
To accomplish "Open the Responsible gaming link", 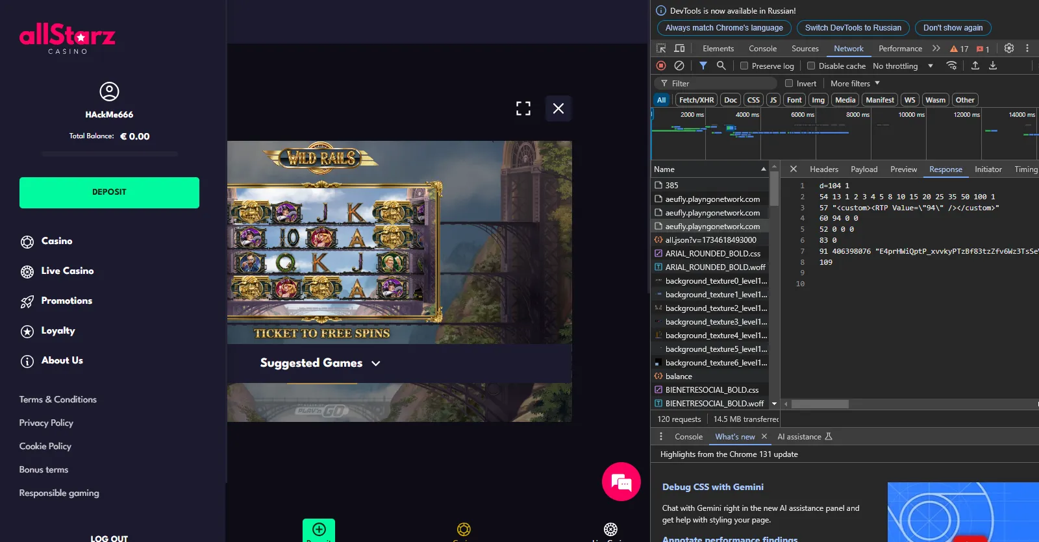I will (59, 493).
